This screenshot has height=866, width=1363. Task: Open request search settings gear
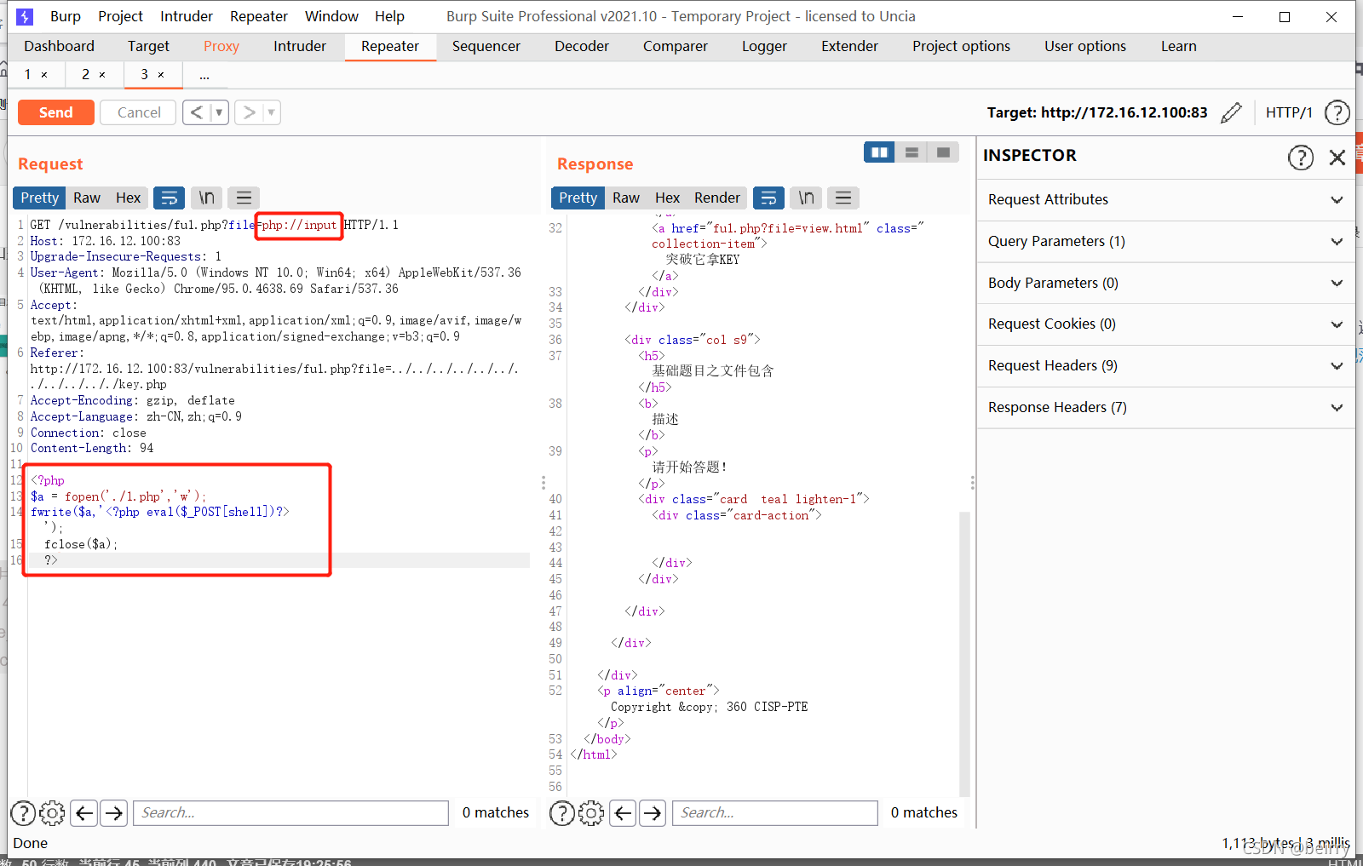(x=52, y=813)
